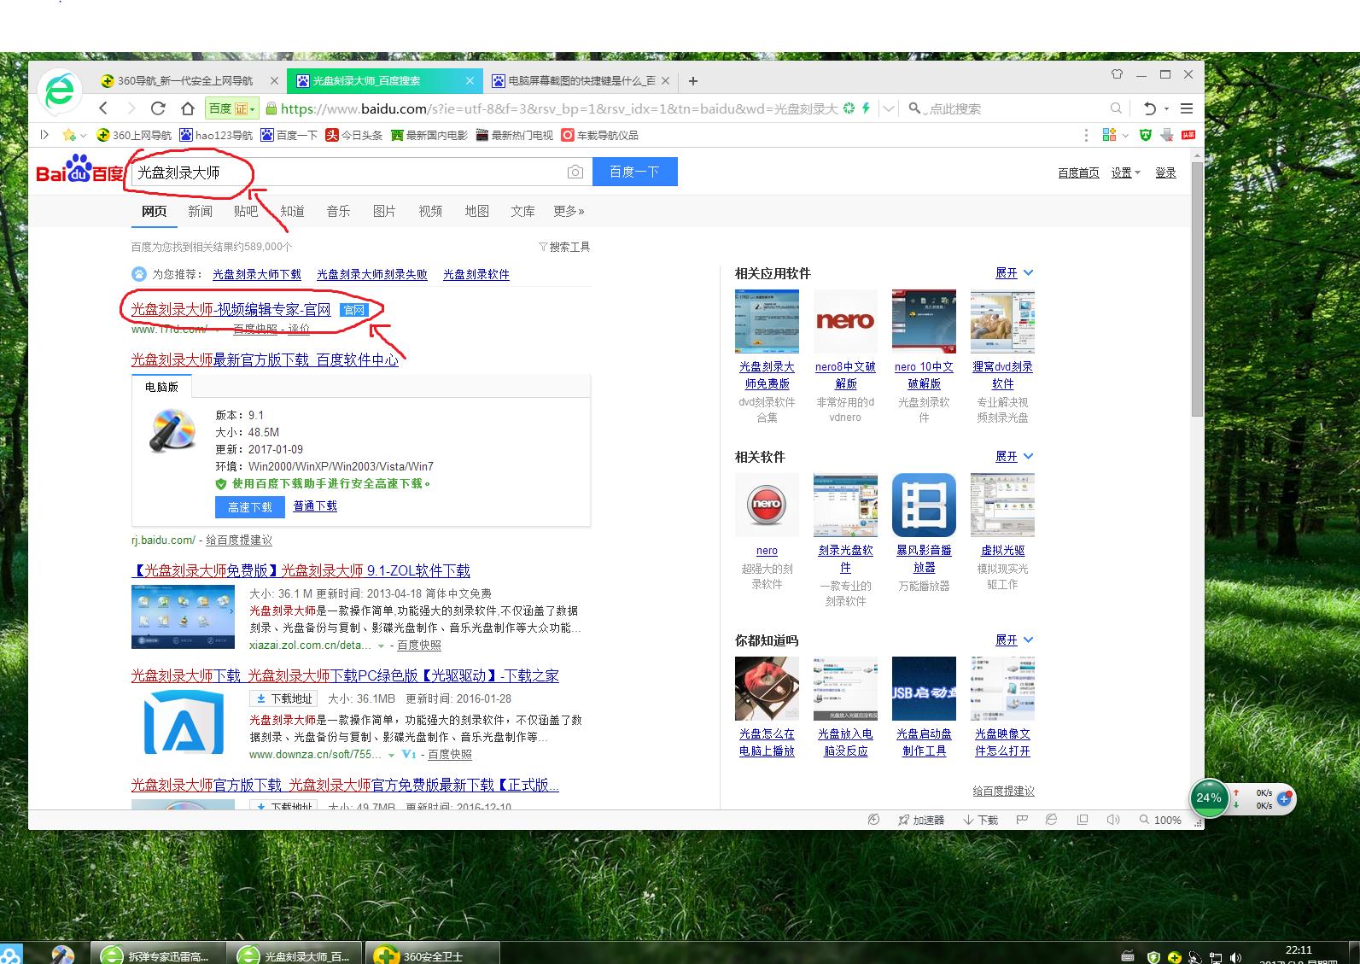Click the skin shirt icon in title bar
1360x964 pixels.
point(1117,74)
